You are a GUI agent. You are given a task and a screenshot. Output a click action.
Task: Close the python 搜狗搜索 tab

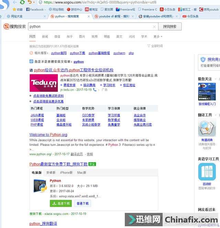(x=89, y=17)
